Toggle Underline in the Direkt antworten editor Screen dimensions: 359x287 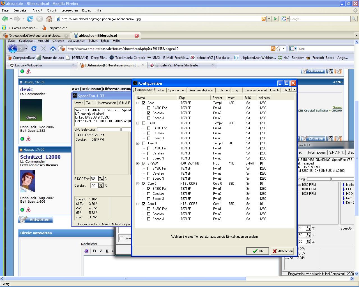pos(107,251)
